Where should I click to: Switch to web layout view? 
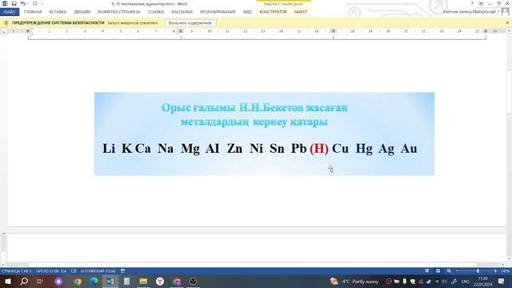point(449,271)
